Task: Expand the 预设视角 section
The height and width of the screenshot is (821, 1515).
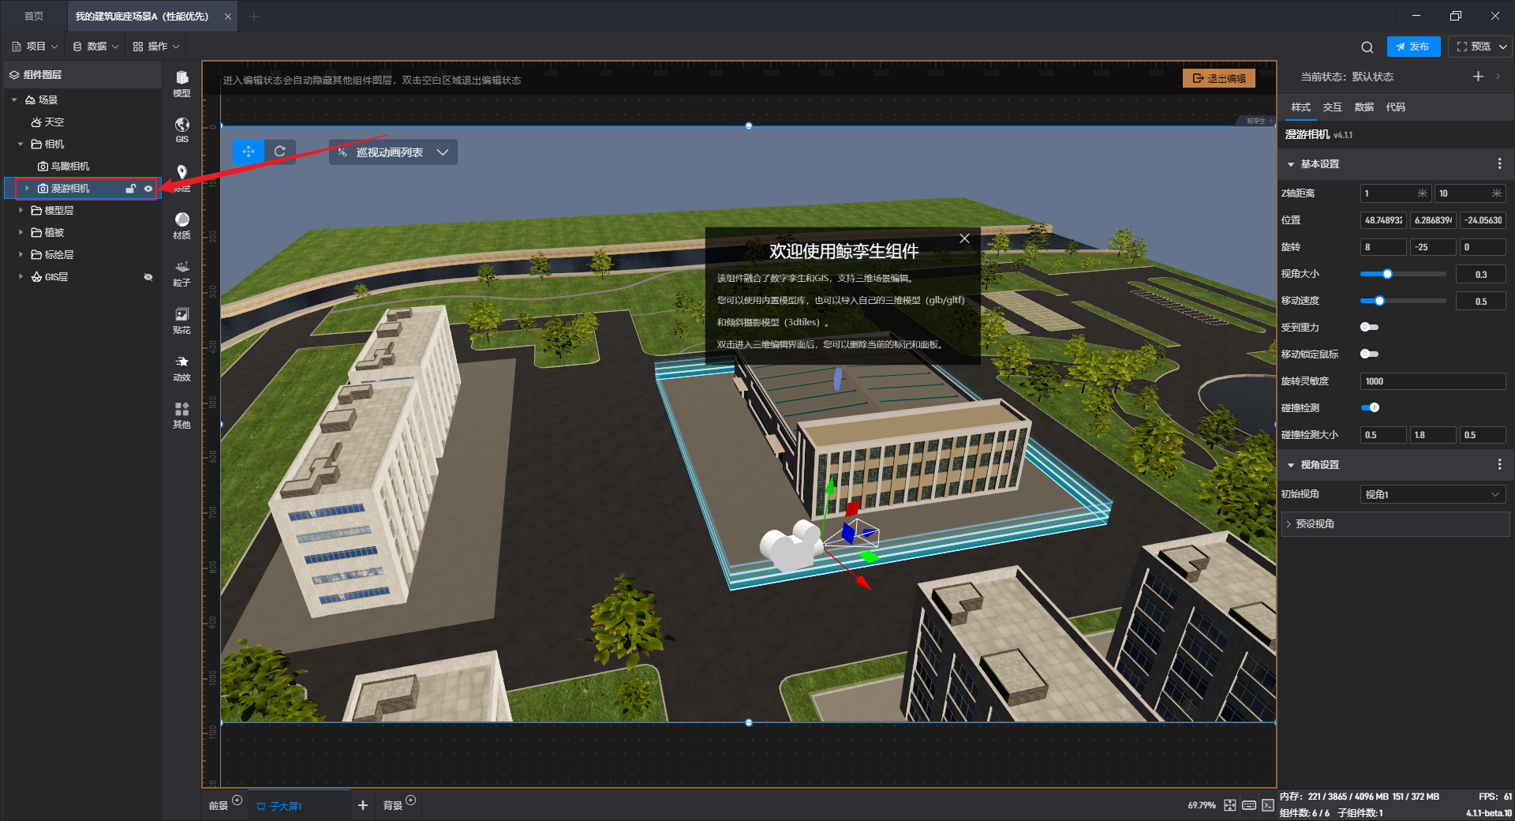Action: point(1395,524)
